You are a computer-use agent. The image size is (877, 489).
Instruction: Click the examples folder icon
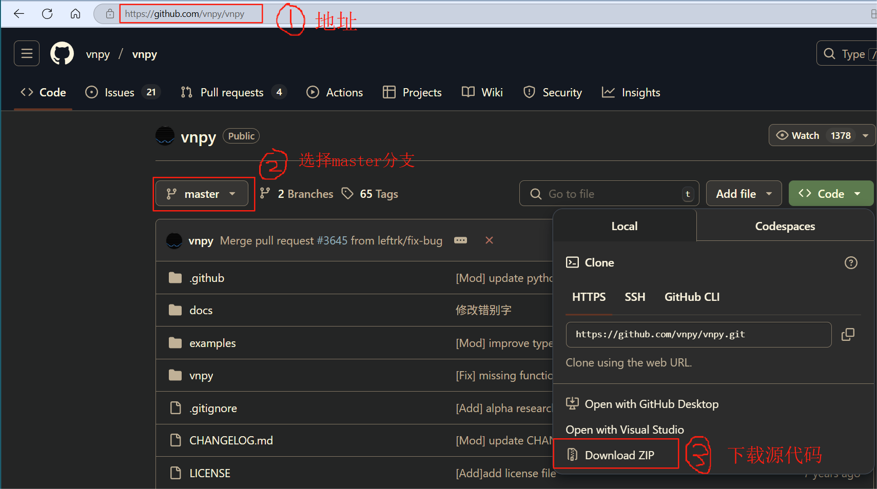[176, 343]
